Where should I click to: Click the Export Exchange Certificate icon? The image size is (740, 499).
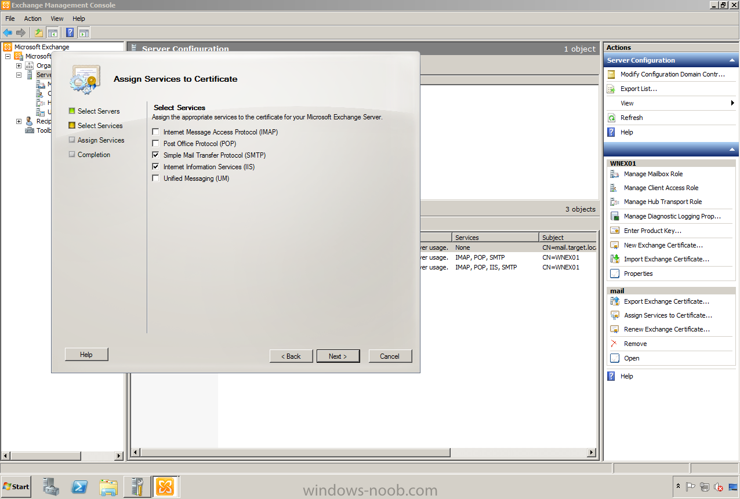coord(615,301)
